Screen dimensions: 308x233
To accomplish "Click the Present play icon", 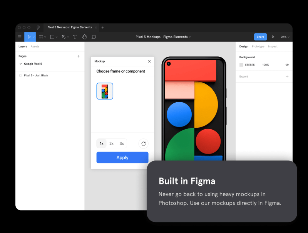I will [273, 37].
